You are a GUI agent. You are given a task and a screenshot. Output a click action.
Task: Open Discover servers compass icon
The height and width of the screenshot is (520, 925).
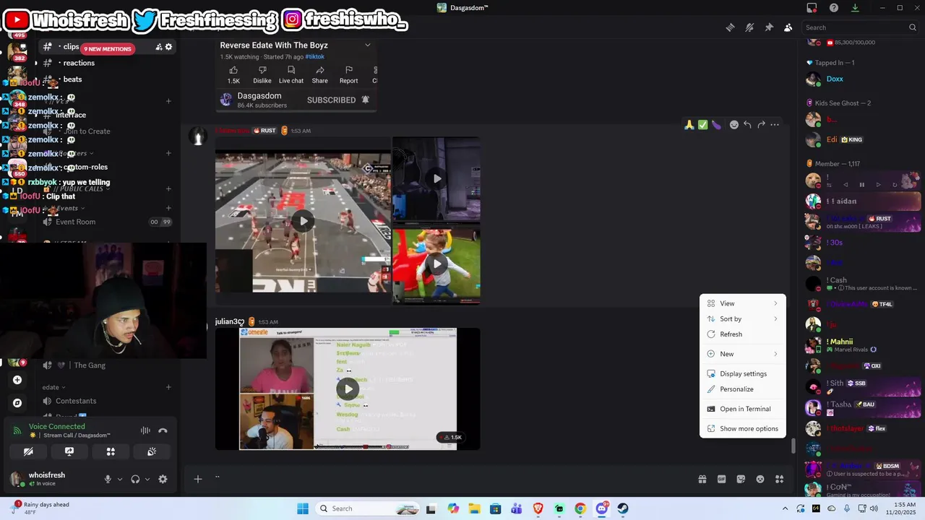[x=17, y=403]
